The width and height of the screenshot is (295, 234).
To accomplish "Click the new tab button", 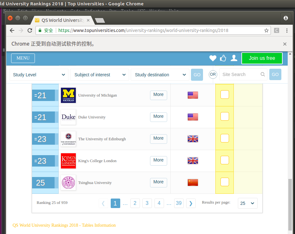I will [x=100, y=20].
